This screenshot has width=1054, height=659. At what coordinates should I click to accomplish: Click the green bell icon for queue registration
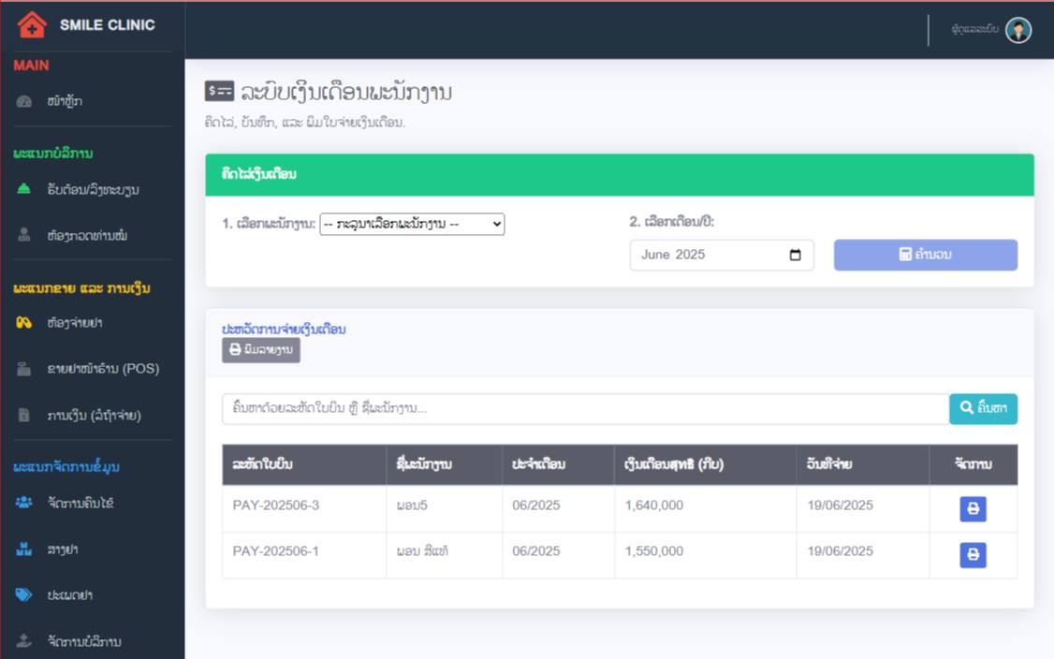point(24,189)
